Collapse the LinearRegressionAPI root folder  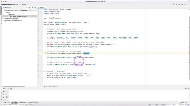pyautogui.click(x=3, y=10)
